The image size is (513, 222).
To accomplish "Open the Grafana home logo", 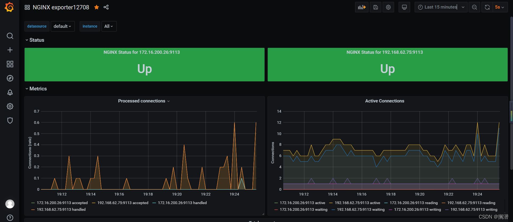I will tap(9, 7).
